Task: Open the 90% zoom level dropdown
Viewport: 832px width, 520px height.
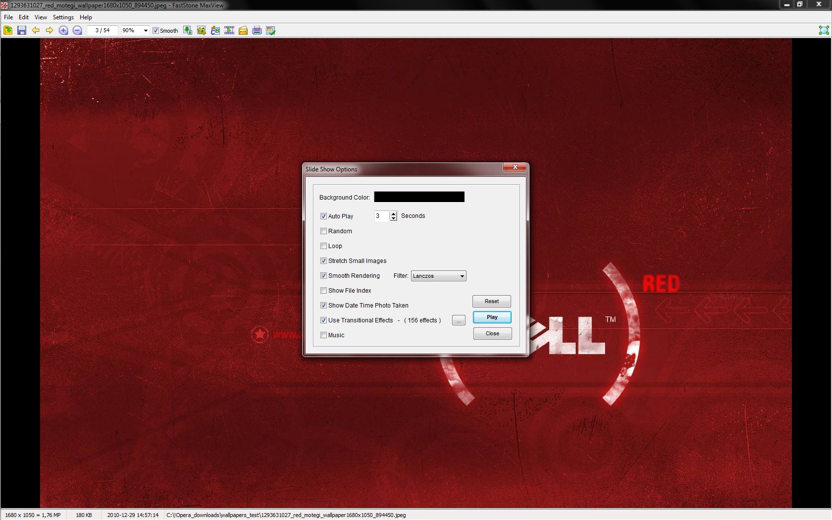Action: 146,31
